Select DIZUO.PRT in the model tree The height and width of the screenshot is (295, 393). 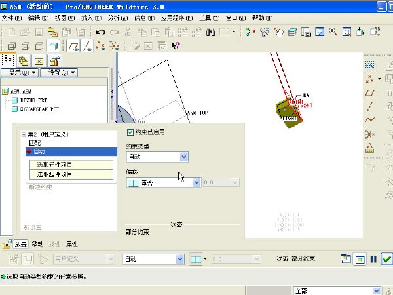click(x=33, y=100)
